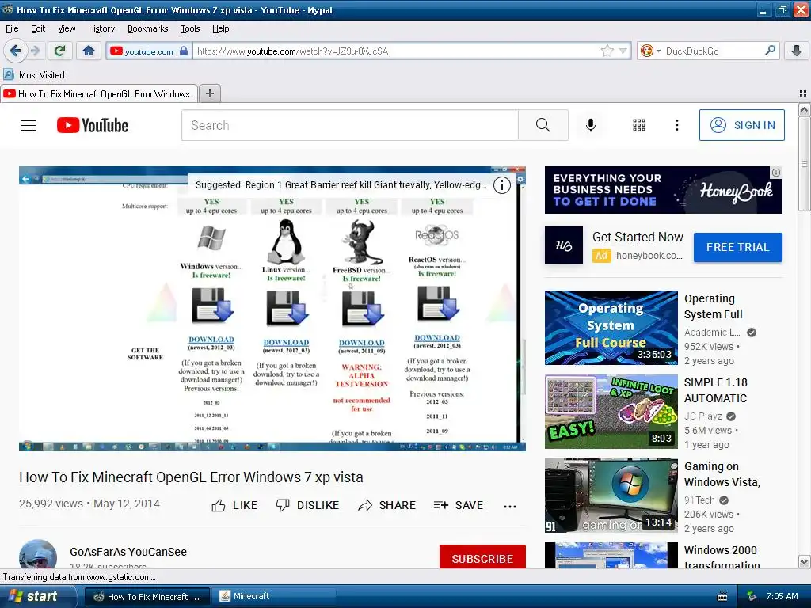The image size is (811, 608).
Task: Start voice search with the microphone icon
Action: pyautogui.click(x=591, y=125)
